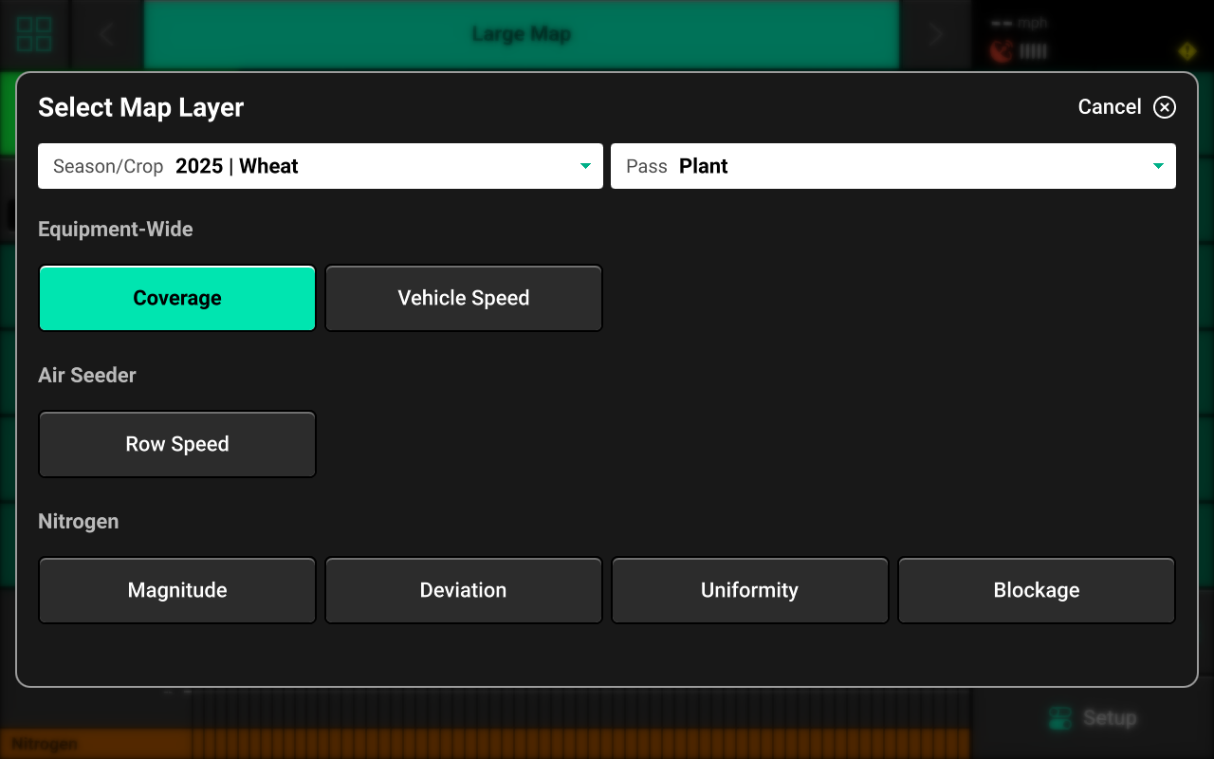Click the Large Map header tab

pyautogui.click(x=521, y=34)
